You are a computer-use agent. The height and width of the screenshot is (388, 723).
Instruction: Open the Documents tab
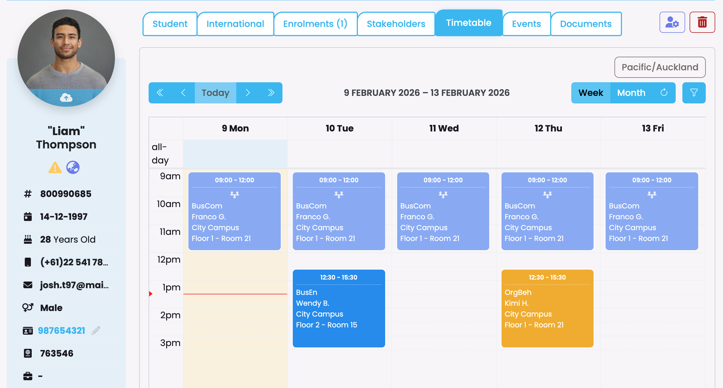click(x=586, y=24)
